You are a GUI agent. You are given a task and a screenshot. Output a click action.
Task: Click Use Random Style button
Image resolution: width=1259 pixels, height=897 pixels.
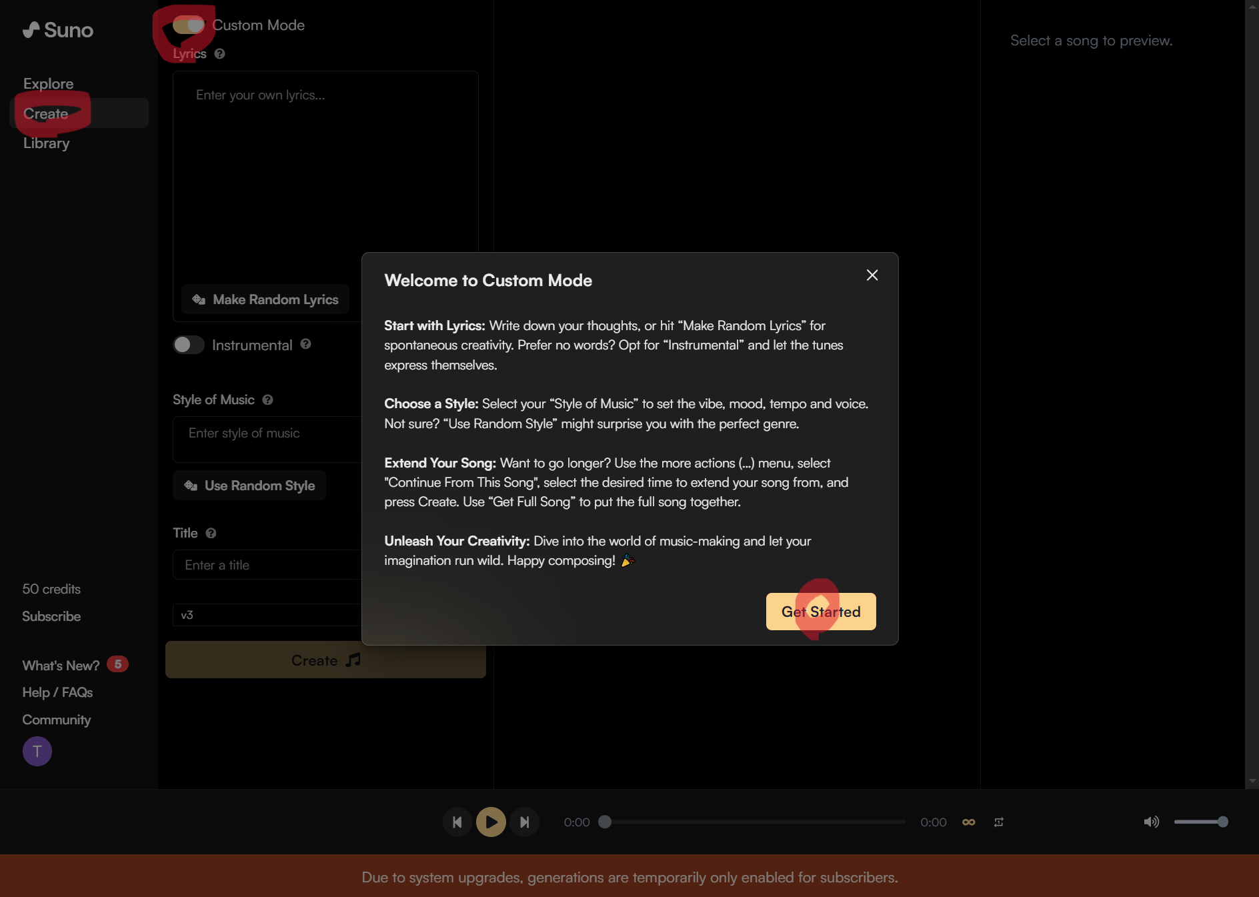click(x=249, y=486)
